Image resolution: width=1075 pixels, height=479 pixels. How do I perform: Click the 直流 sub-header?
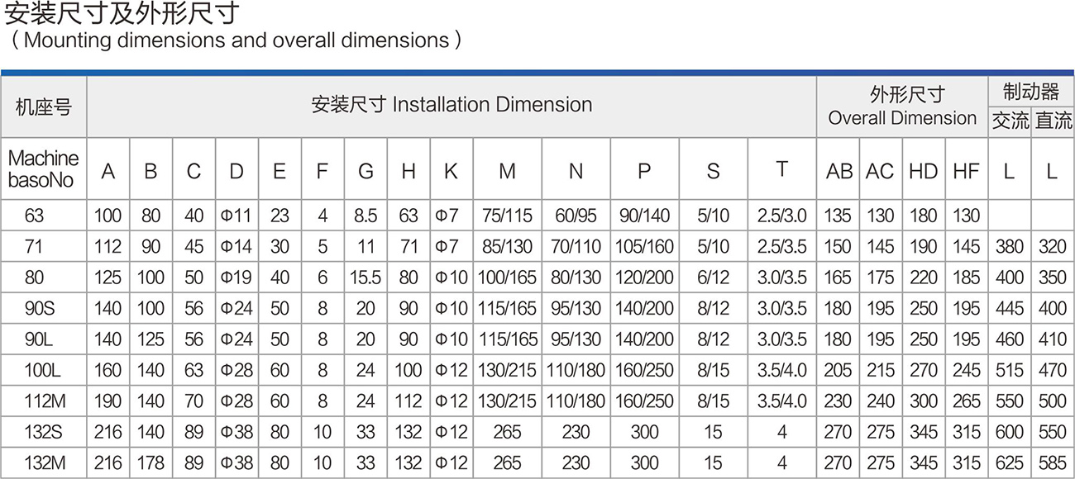click(1053, 121)
